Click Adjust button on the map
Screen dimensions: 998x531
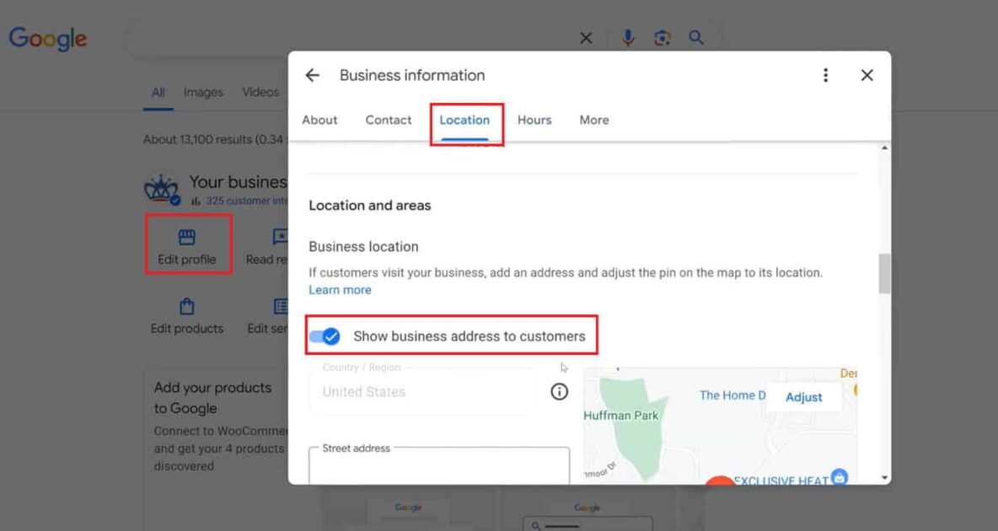(x=803, y=397)
